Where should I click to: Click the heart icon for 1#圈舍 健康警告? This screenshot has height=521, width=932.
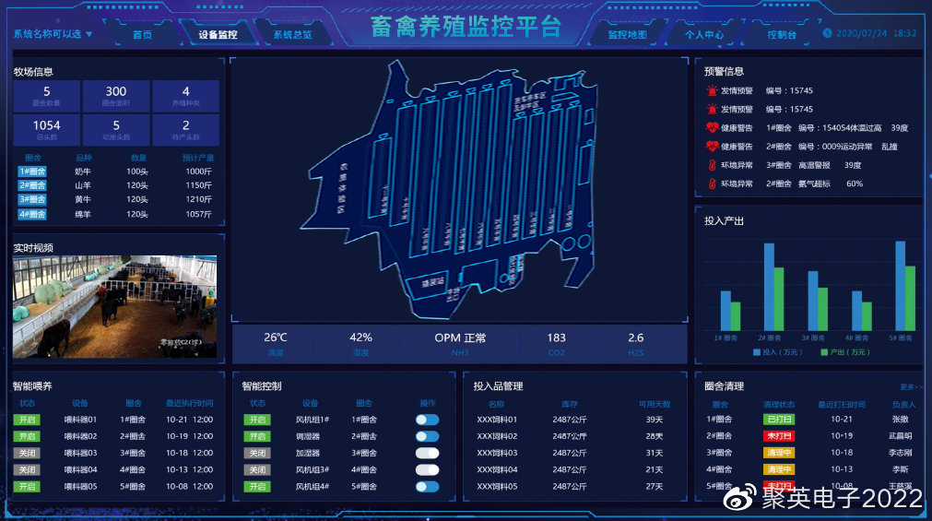click(712, 127)
